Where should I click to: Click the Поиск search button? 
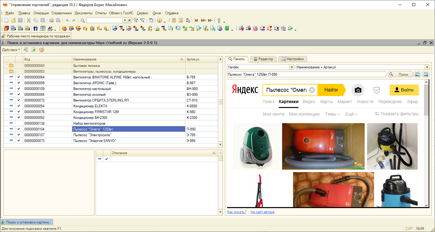click(400, 74)
